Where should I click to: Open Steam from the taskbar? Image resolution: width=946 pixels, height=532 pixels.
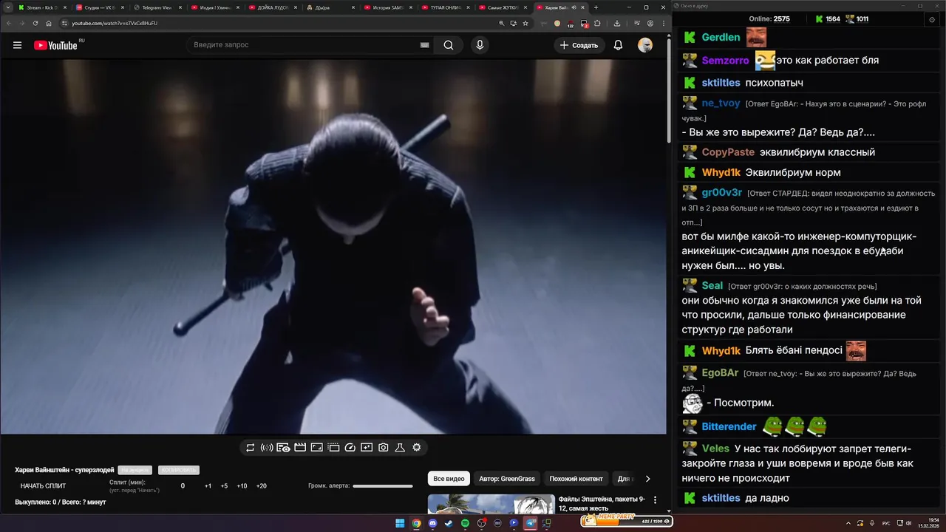click(449, 523)
